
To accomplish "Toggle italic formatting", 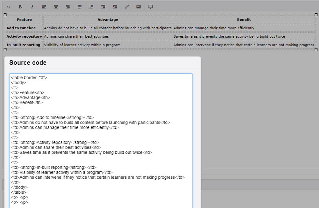I will coord(32,6).
